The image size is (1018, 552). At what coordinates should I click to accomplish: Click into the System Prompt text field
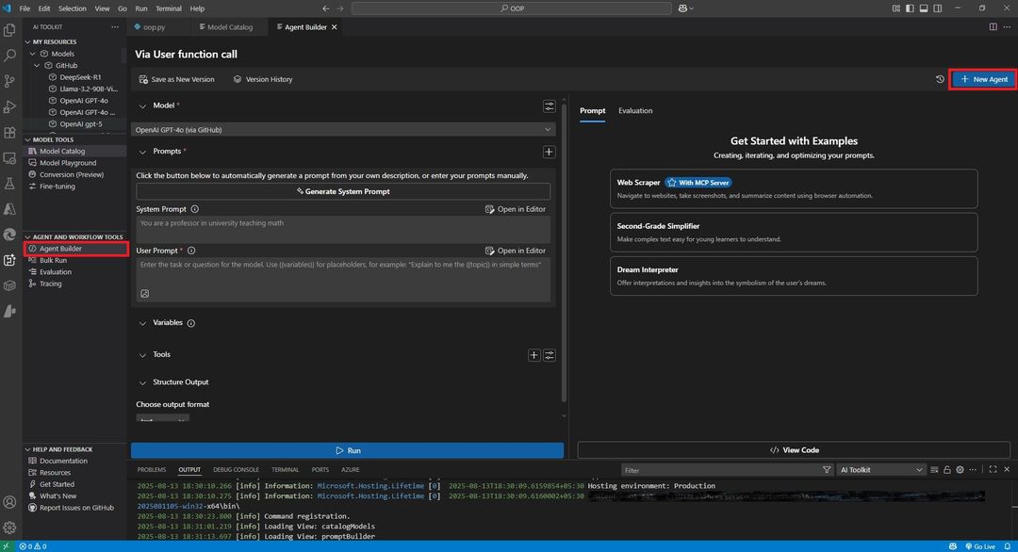click(x=343, y=230)
